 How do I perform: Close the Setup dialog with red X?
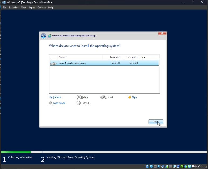pyautogui.click(x=162, y=33)
